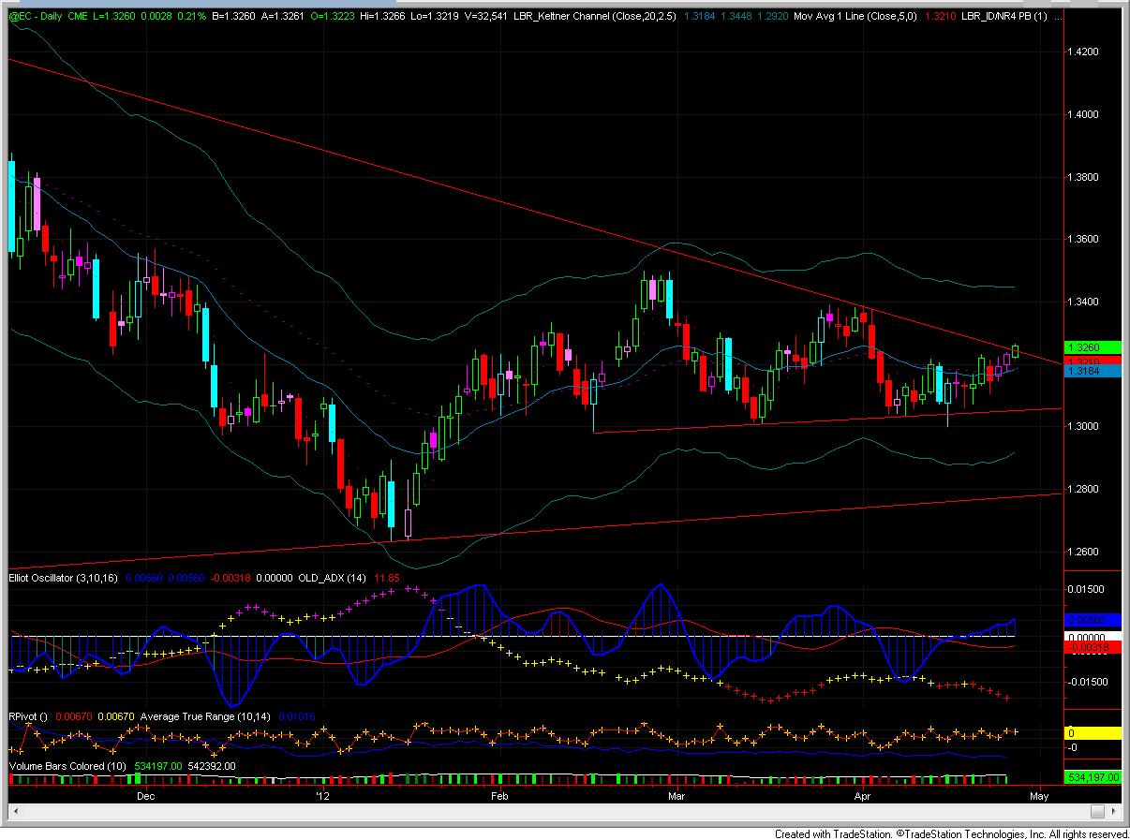
Task: Select the @EC - Daily symbol label
Action: tap(37, 15)
